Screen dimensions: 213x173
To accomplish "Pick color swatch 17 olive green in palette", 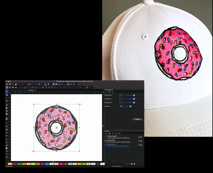I will [x=84, y=164].
